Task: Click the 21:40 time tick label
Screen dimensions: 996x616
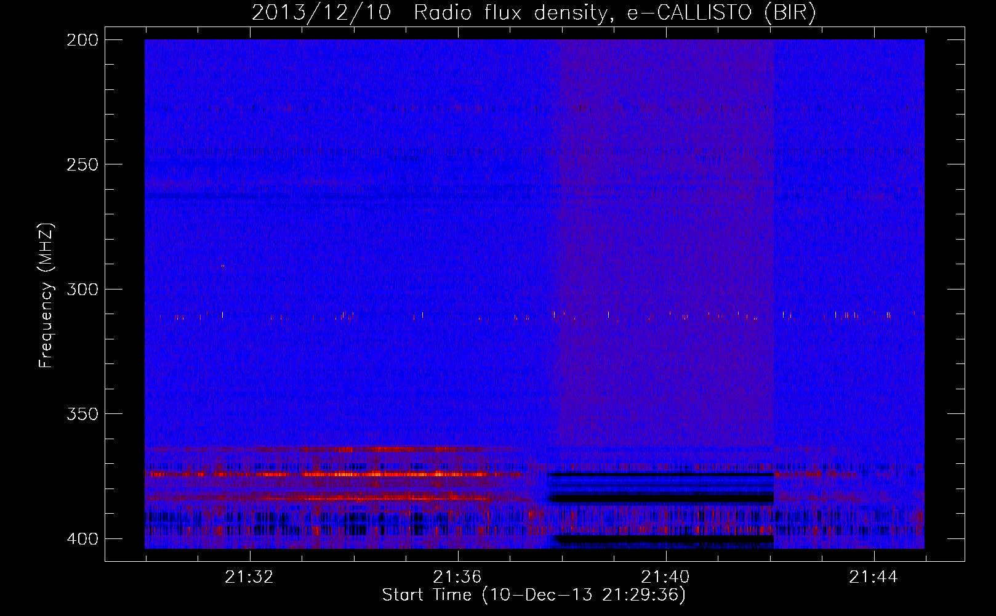Action: [665, 577]
